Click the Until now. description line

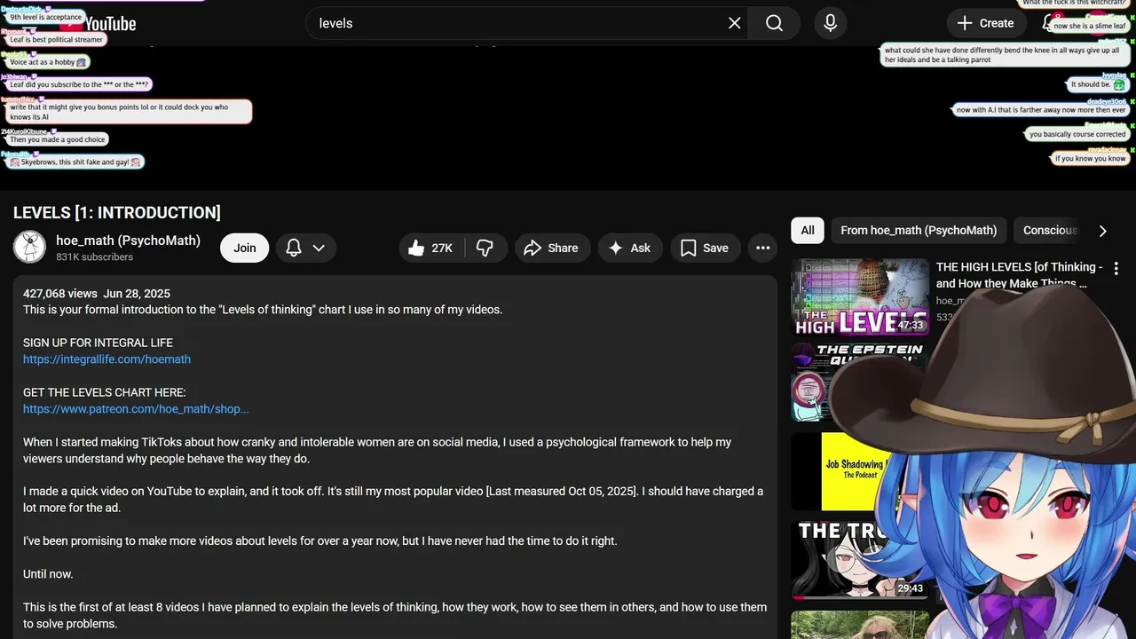click(48, 574)
